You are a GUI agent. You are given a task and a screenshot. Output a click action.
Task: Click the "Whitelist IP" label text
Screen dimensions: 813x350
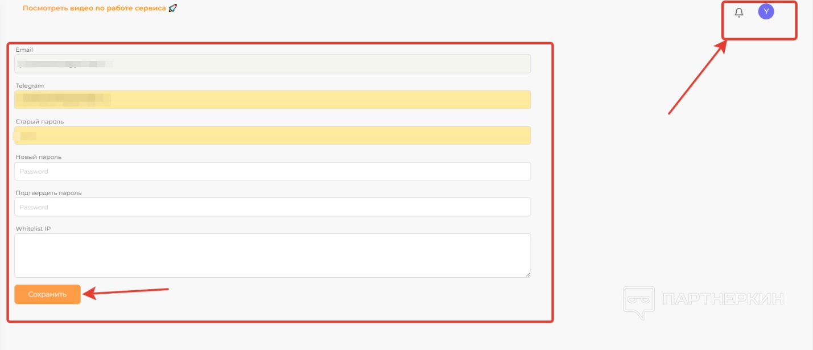pos(34,229)
